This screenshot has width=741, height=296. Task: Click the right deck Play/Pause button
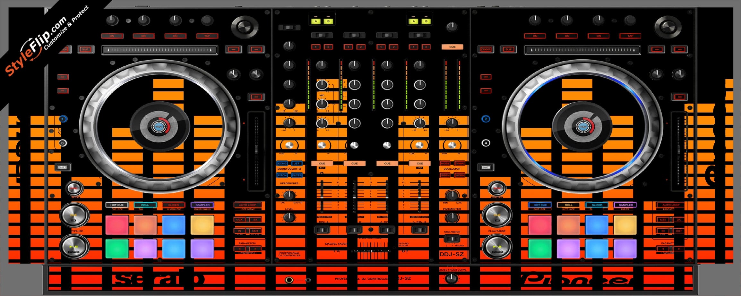pos(497,247)
